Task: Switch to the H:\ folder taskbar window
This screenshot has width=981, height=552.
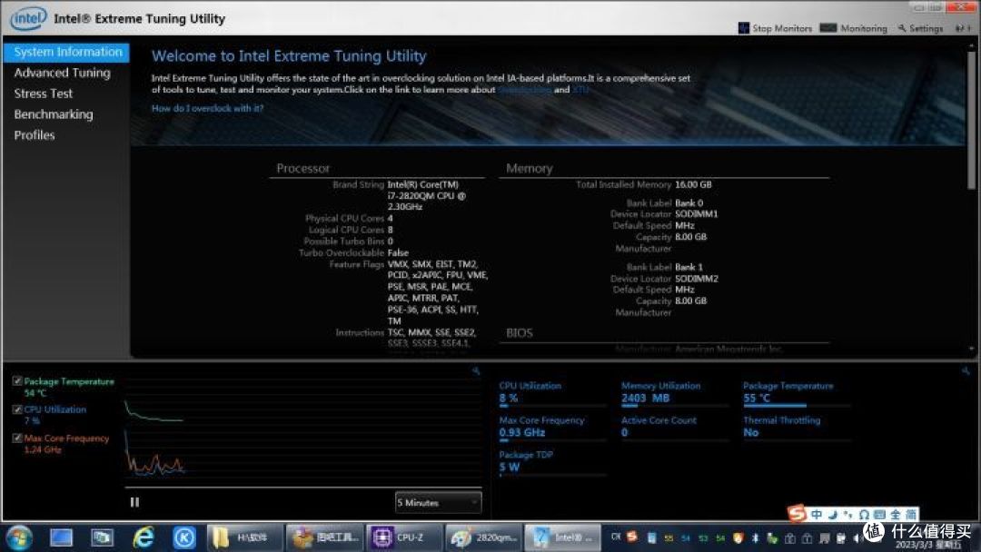Action: [x=243, y=537]
